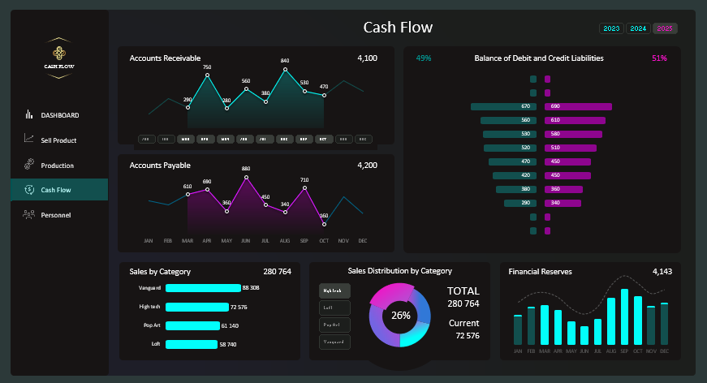Click the 880 June peak data point
707x383 pixels.
(246, 177)
